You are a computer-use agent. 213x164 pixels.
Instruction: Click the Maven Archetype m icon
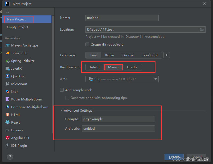point(7,45)
